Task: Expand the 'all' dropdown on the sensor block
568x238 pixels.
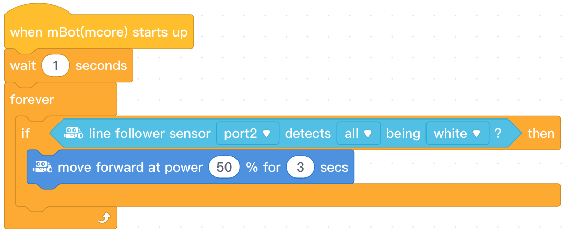Action: click(358, 134)
